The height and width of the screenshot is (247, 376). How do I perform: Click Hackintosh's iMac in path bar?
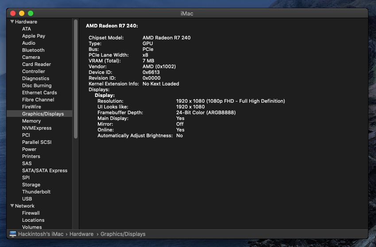pos(40,234)
